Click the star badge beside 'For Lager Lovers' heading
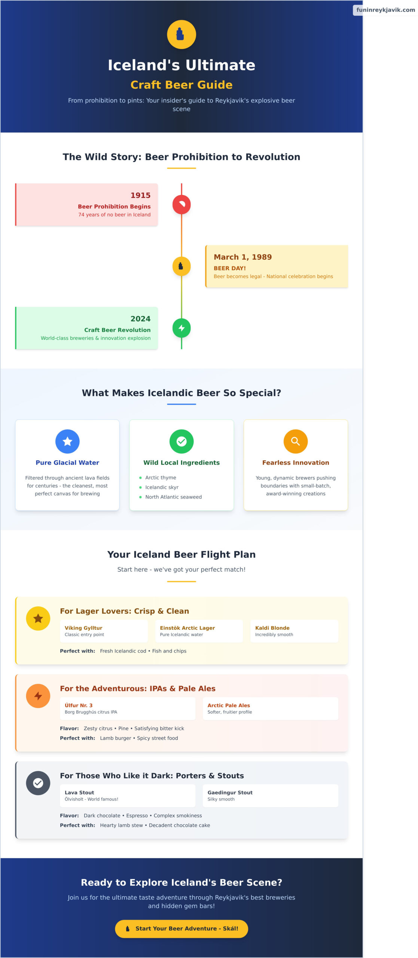The height and width of the screenshot is (958, 418). pos(38,618)
